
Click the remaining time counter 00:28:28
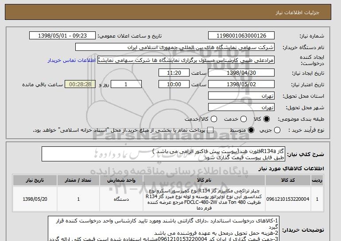[80, 84]
